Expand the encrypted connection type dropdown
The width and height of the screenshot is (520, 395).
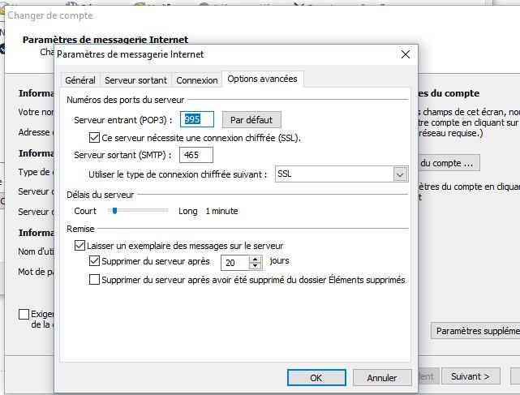pos(400,174)
